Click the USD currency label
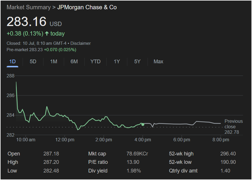 [x=56, y=24]
